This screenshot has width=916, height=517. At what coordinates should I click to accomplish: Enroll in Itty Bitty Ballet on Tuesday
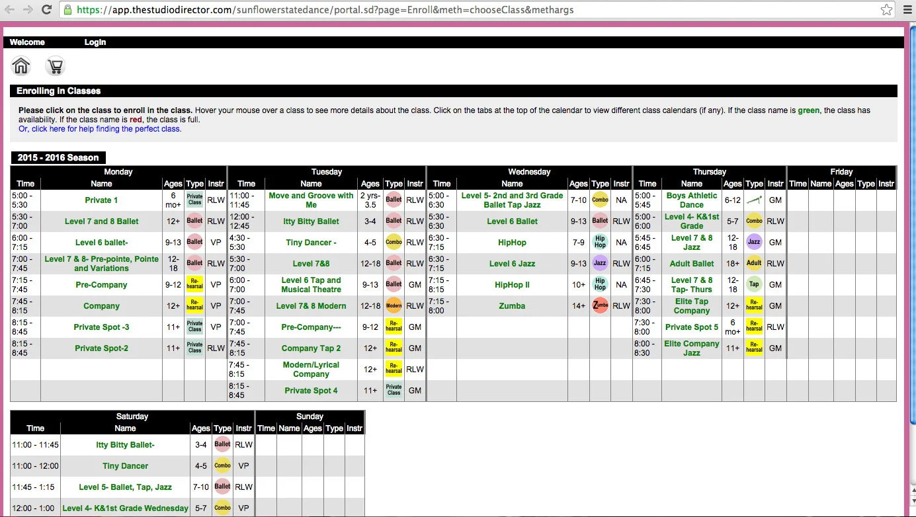(x=311, y=221)
